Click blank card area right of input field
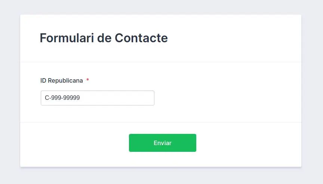The image size is (323, 184). coord(227,98)
